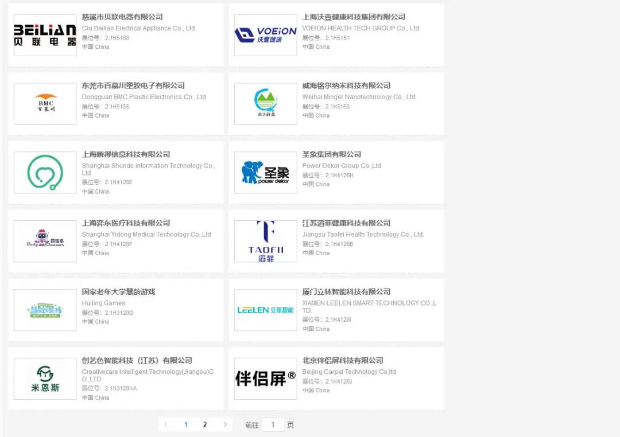620x437 pixels.
Task: Open the Huiling Games logo image
Action: pos(45,310)
